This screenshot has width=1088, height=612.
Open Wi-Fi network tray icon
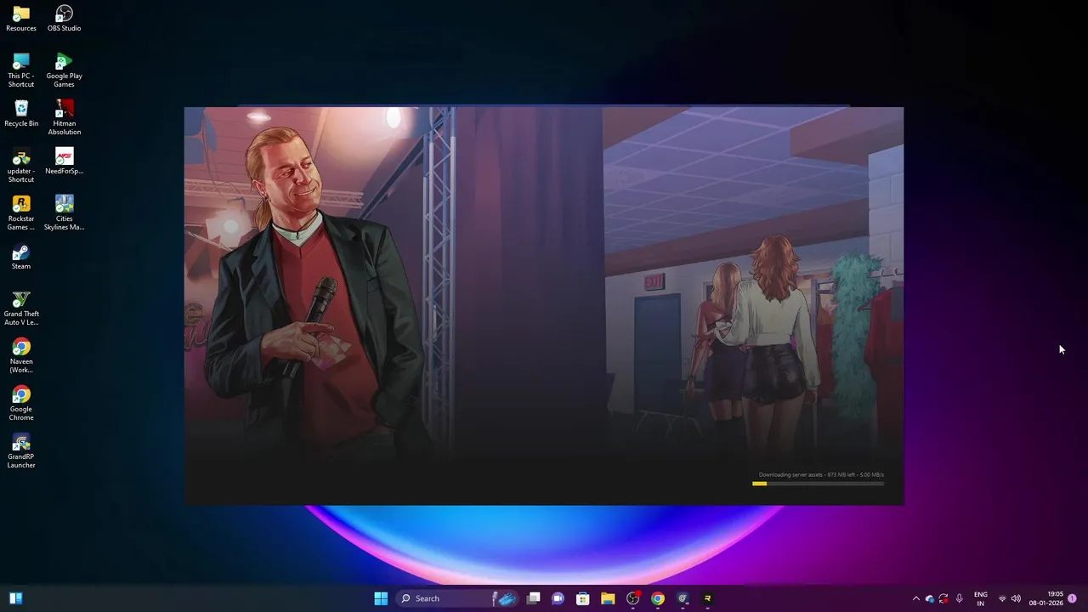1002,598
